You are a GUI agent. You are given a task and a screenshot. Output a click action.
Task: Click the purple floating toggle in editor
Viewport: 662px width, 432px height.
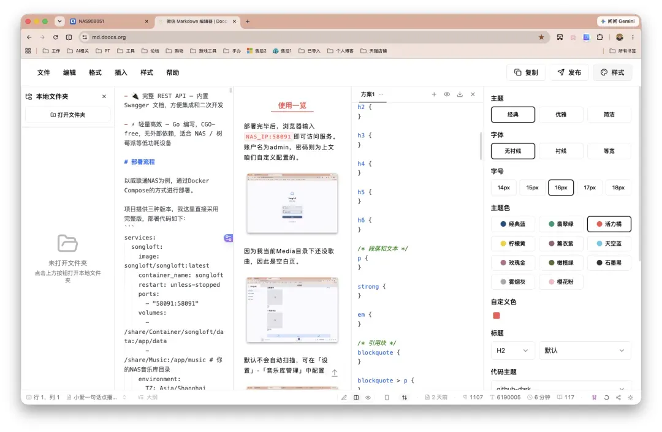point(228,238)
